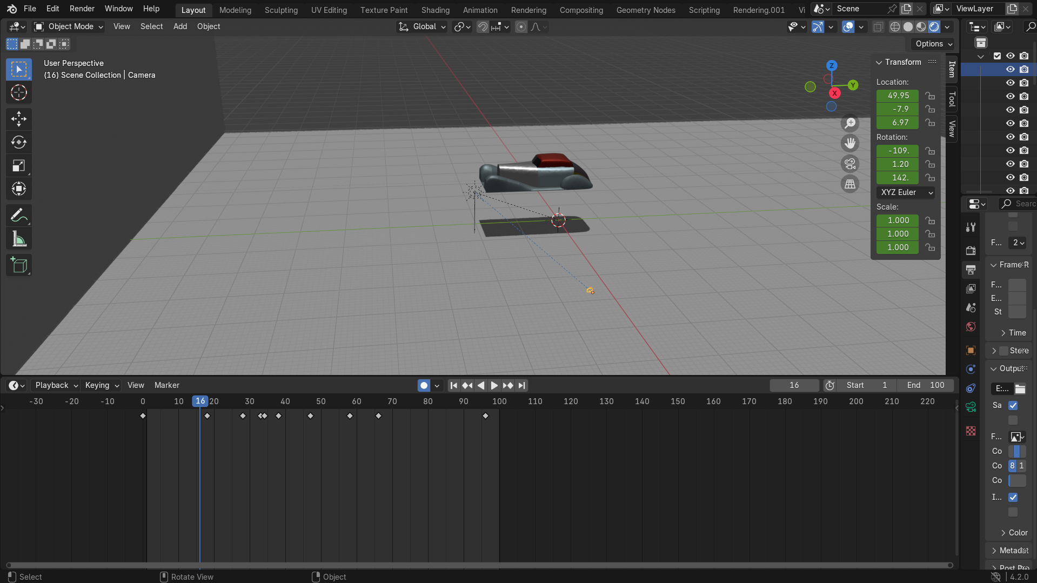The width and height of the screenshot is (1037, 583).
Task: Click the positive Z axis gizmo
Action: click(832, 65)
